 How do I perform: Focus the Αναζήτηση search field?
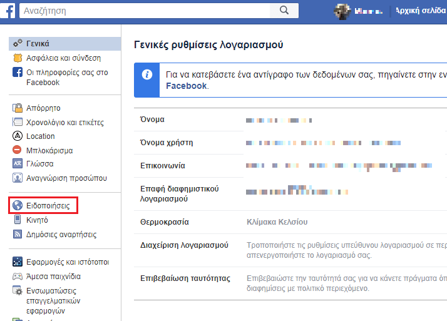click(x=145, y=11)
